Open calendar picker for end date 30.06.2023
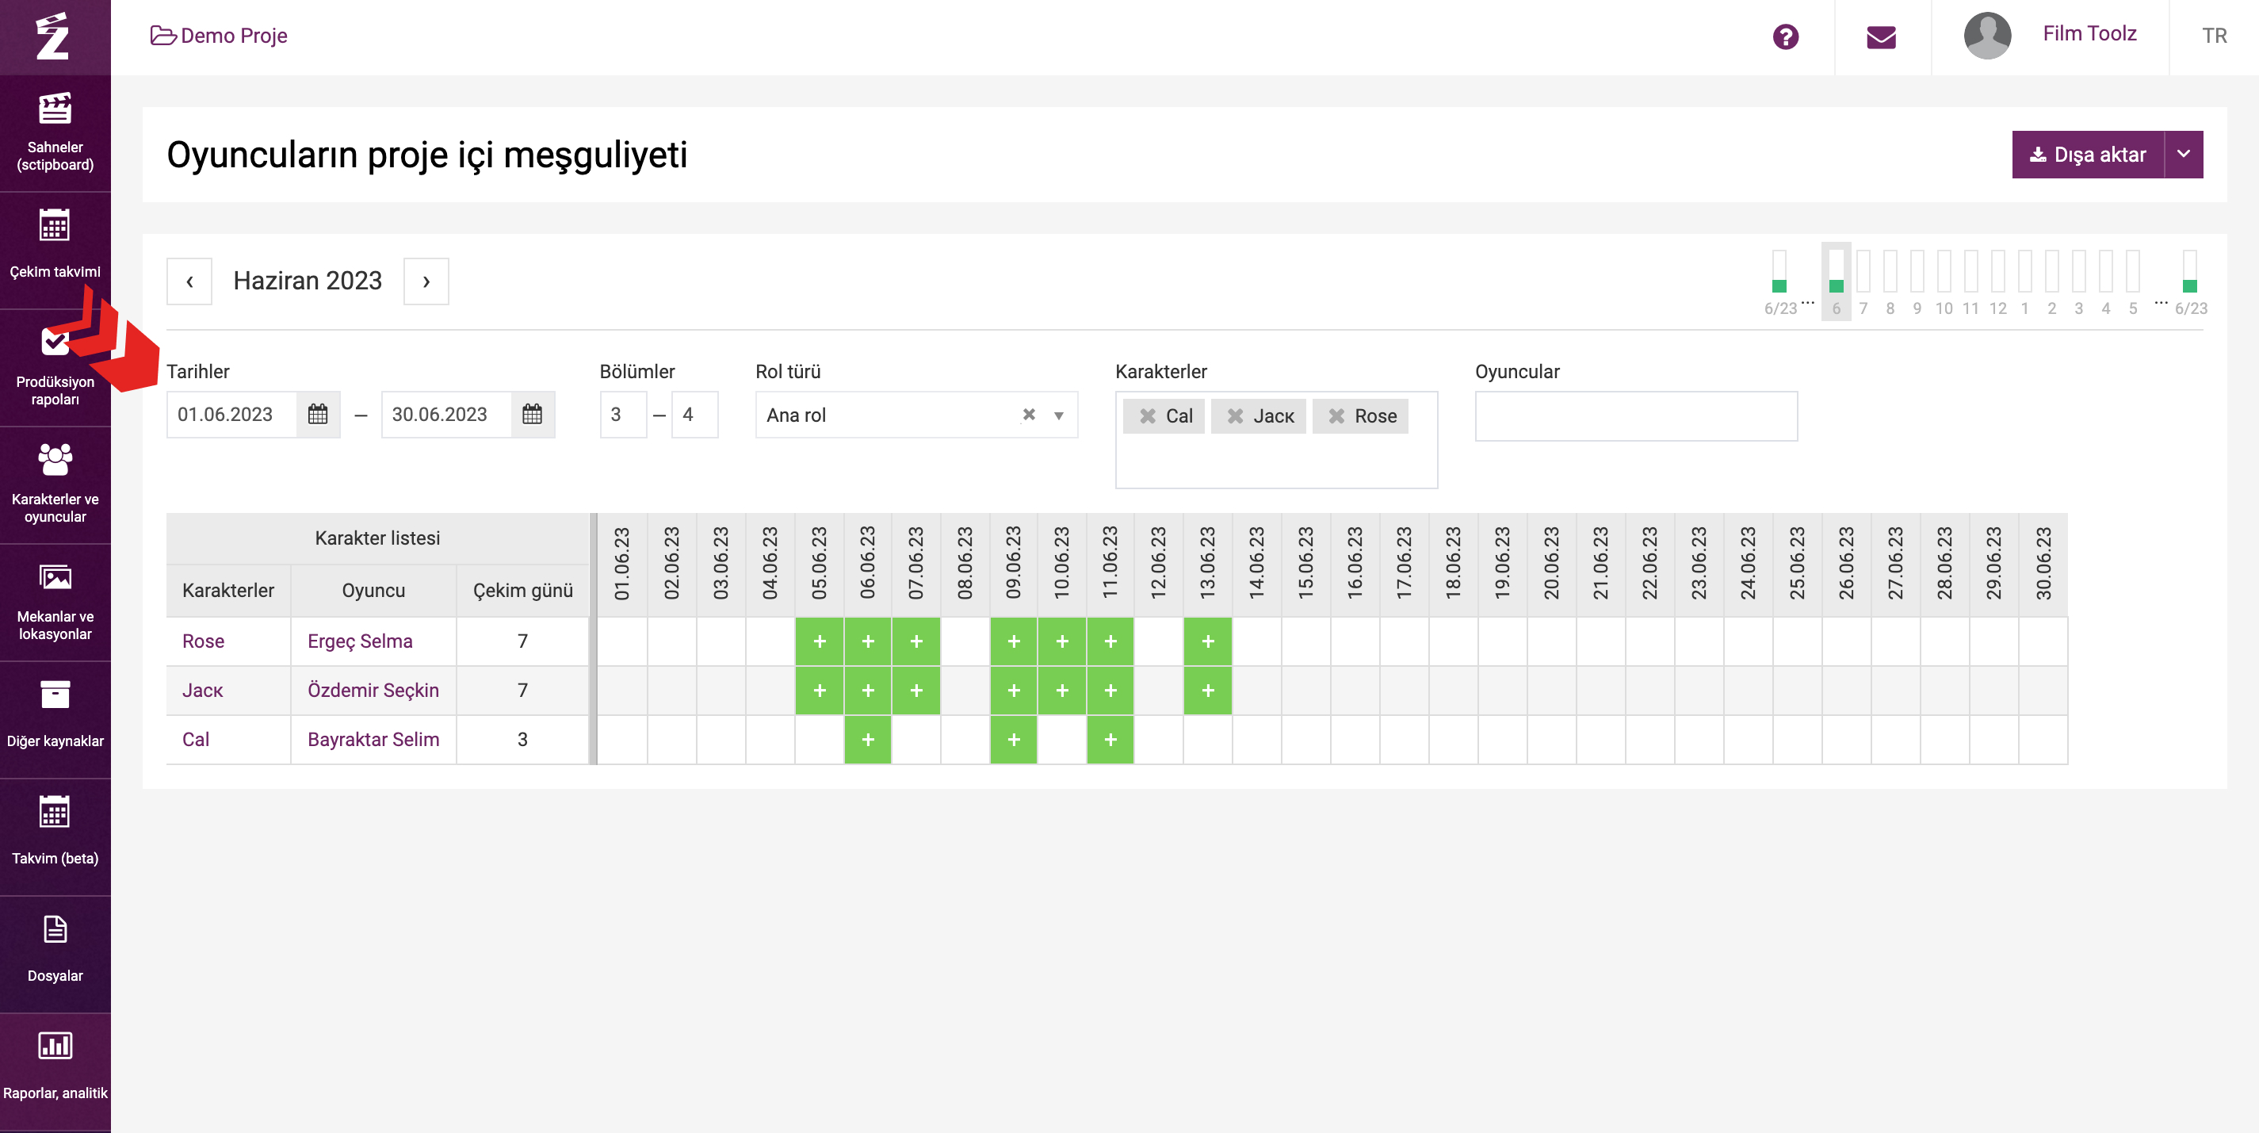The height and width of the screenshot is (1133, 2259). coord(533,414)
